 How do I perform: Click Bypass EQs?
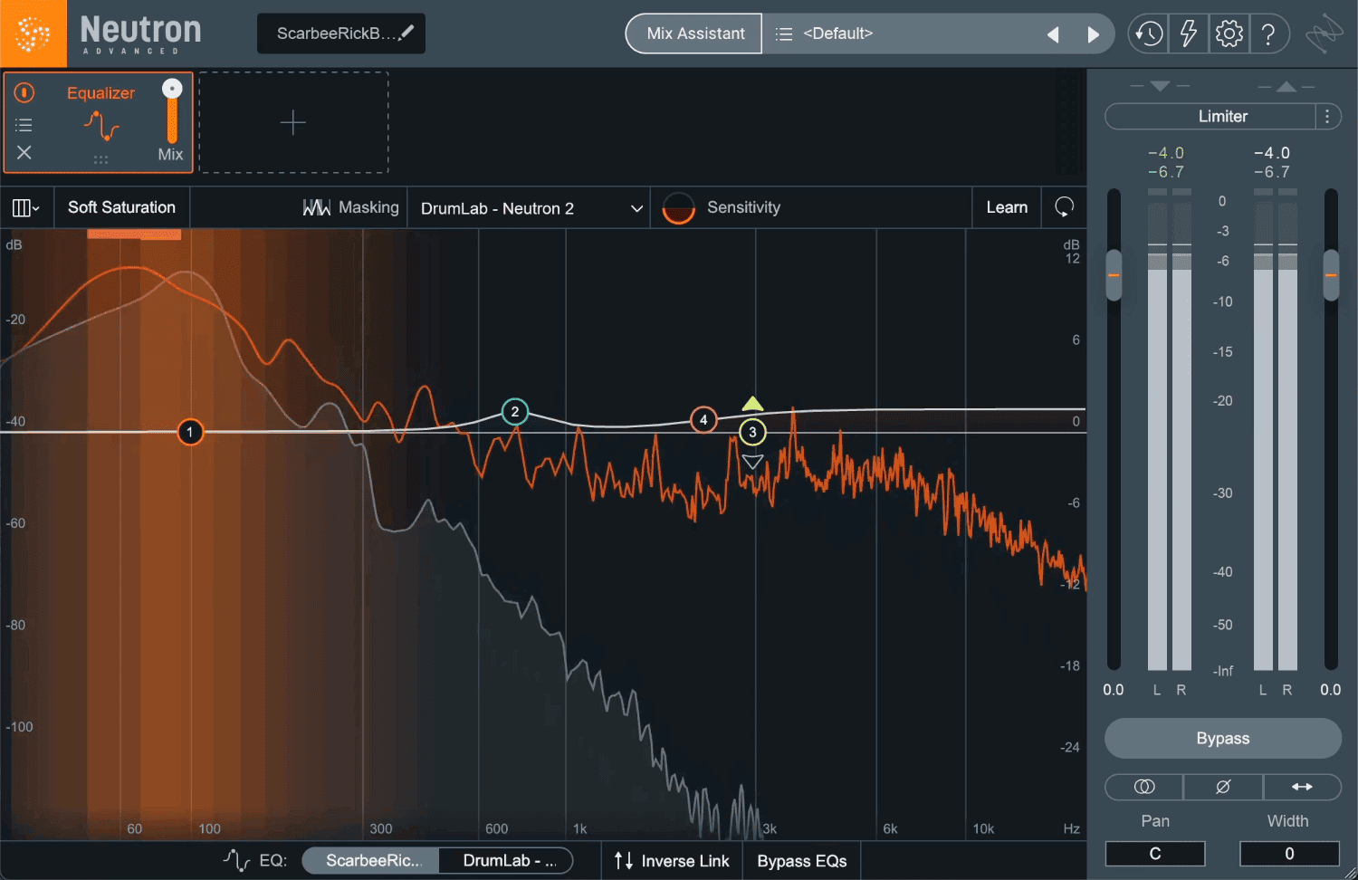click(801, 861)
